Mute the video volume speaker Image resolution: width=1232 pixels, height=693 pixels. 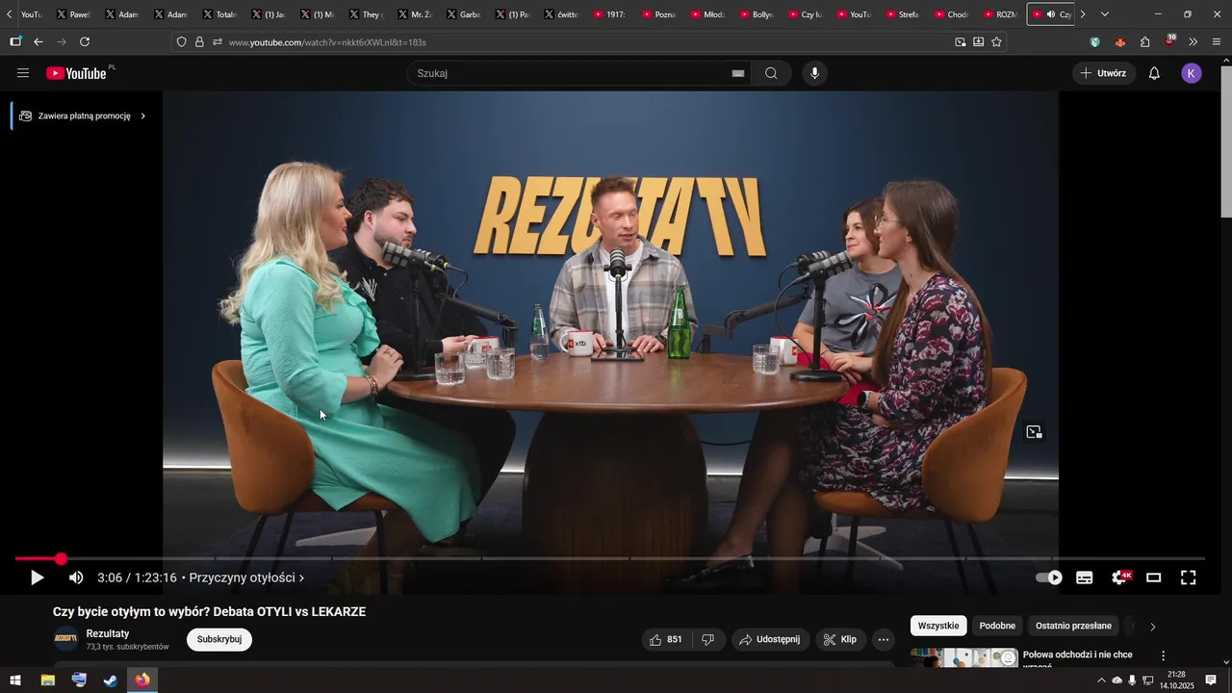coord(76,577)
